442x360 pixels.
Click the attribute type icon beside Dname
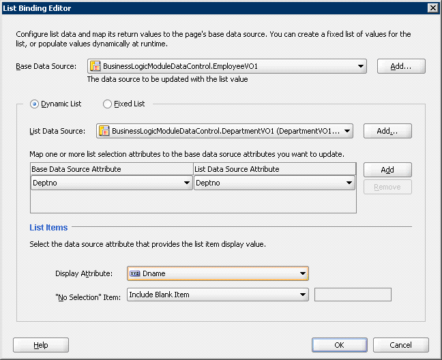click(x=135, y=273)
